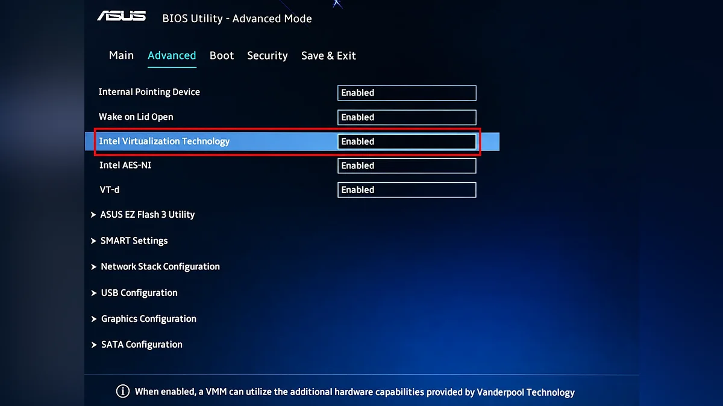The image size is (723, 406).
Task: Click the info icon in help bar
Action: tap(122, 392)
